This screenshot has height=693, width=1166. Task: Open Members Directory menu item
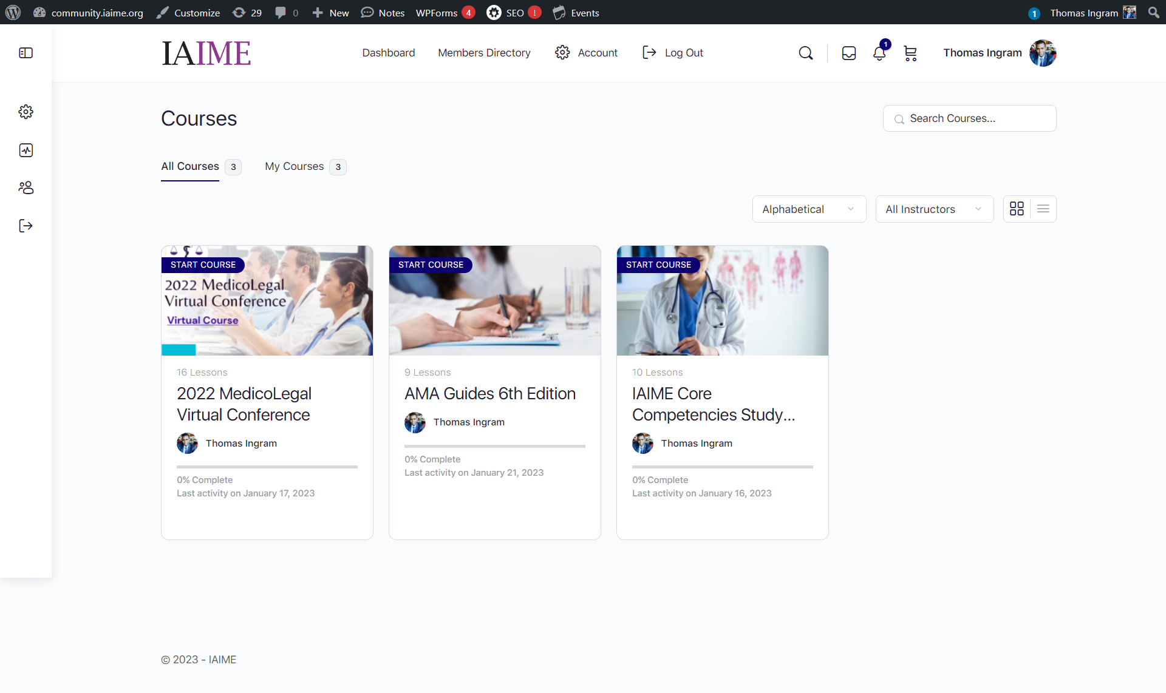[x=484, y=53]
